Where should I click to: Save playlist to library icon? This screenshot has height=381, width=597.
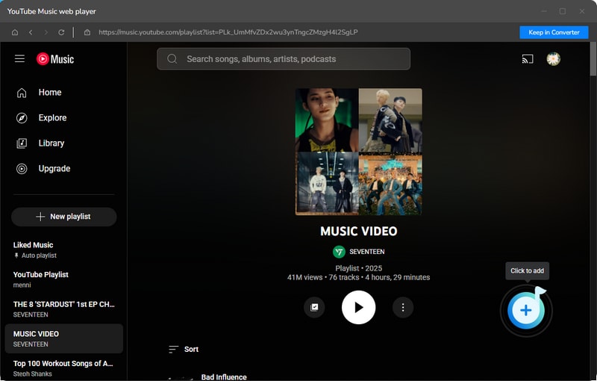[x=314, y=307]
